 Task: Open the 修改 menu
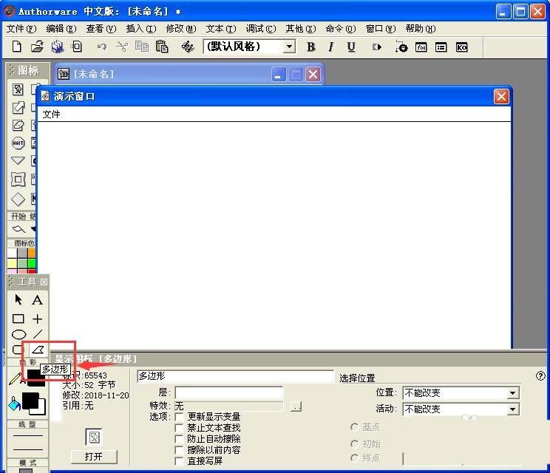pos(181,29)
